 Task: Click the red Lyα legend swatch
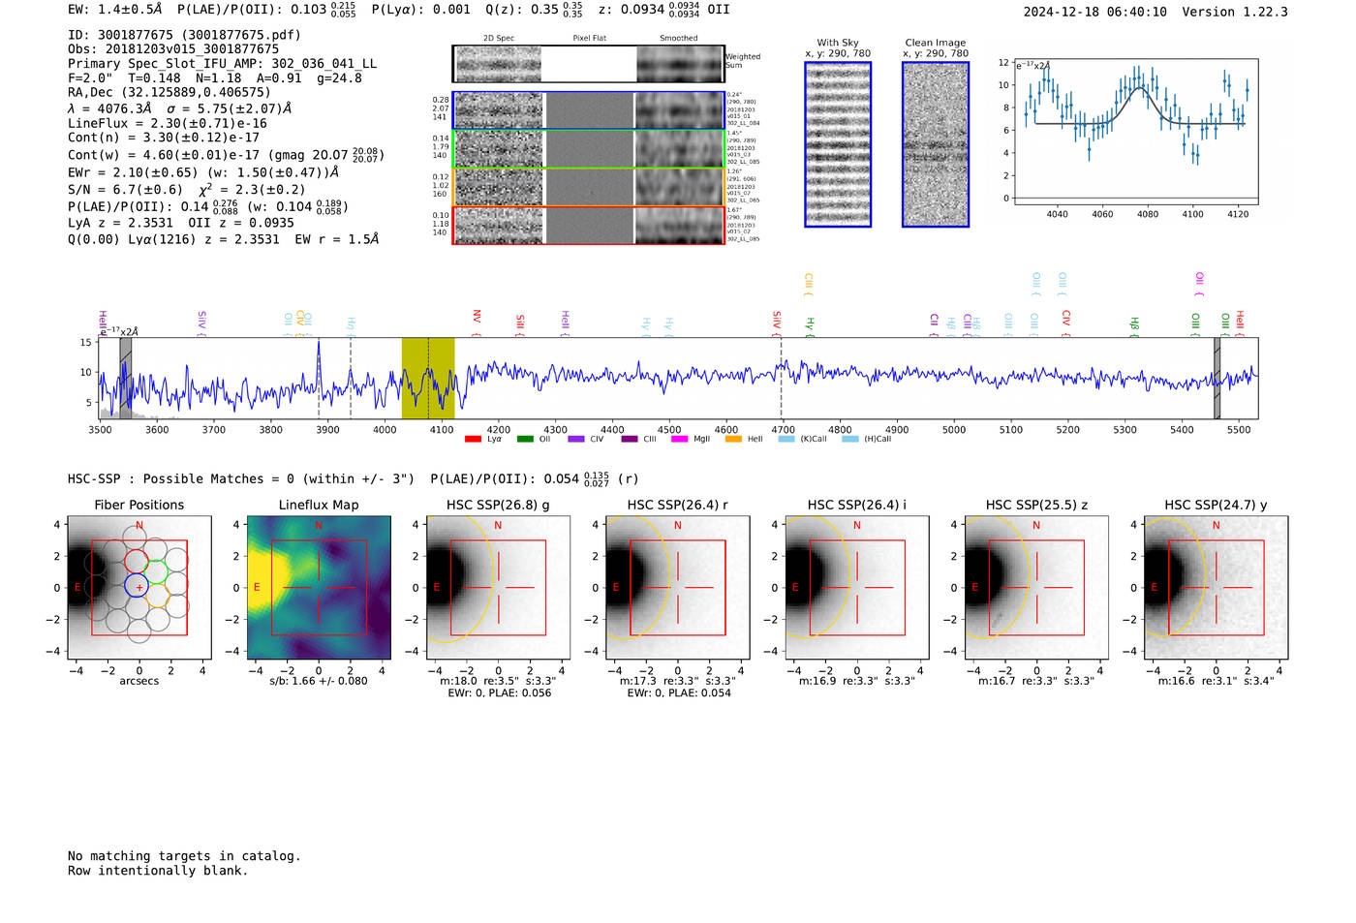473,440
